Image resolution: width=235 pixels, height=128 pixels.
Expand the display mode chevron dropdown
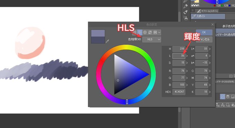click(159, 32)
